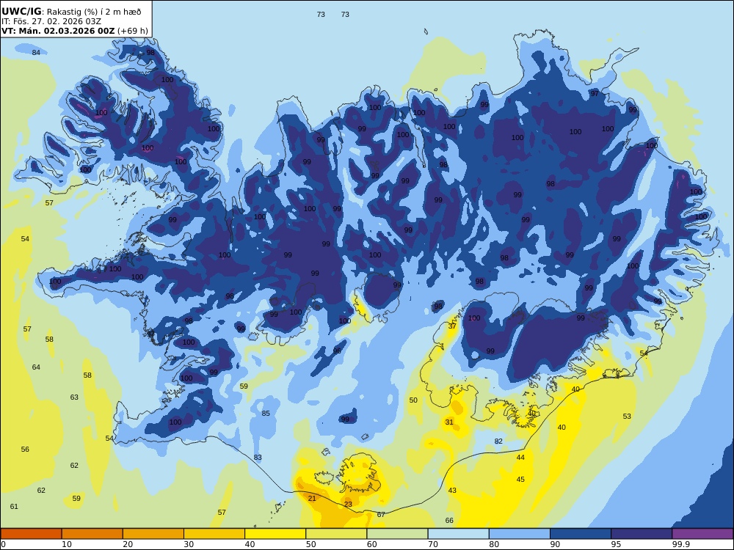Click the 0–10 dark orange legend swatch
Viewport: 734px width, 550px height.
tap(31, 534)
